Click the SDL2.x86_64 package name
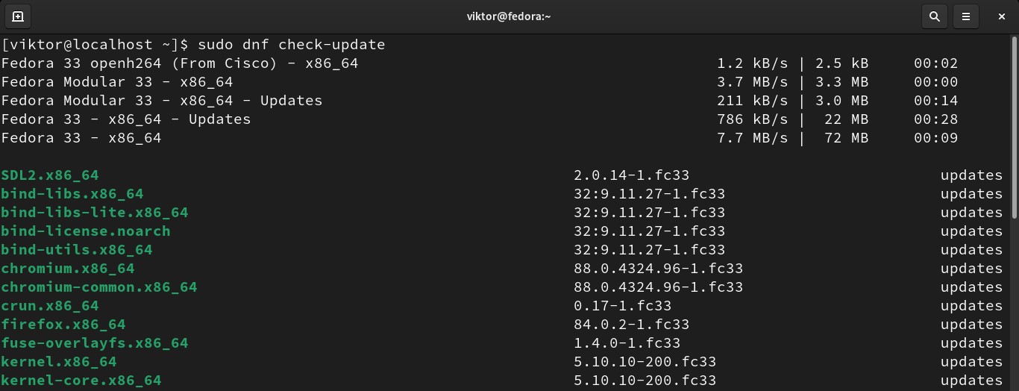 [50, 175]
